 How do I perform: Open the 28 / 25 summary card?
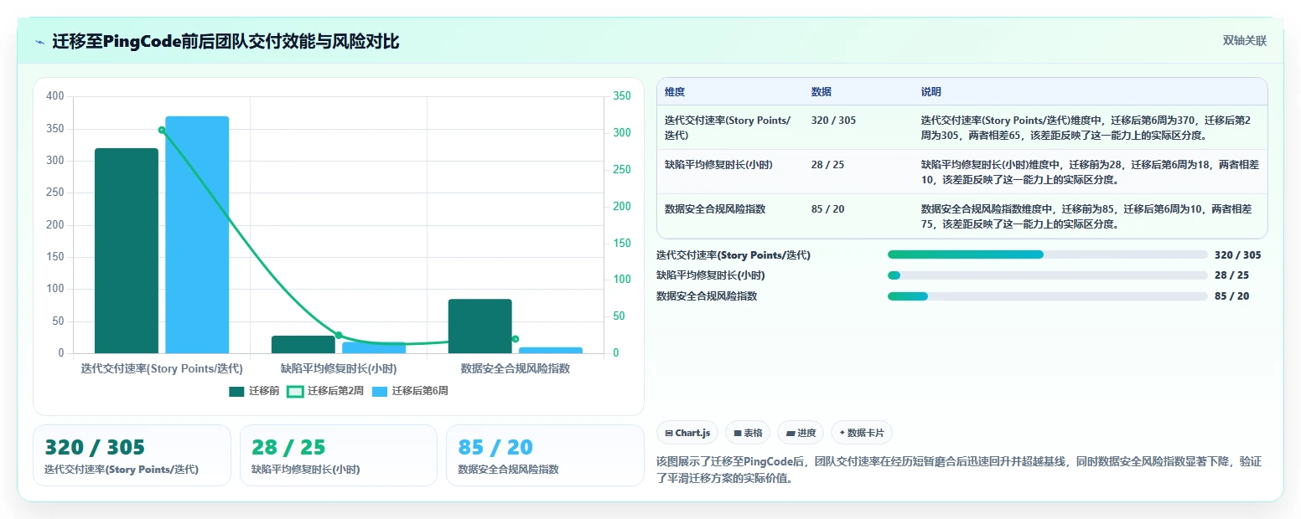(339, 455)
